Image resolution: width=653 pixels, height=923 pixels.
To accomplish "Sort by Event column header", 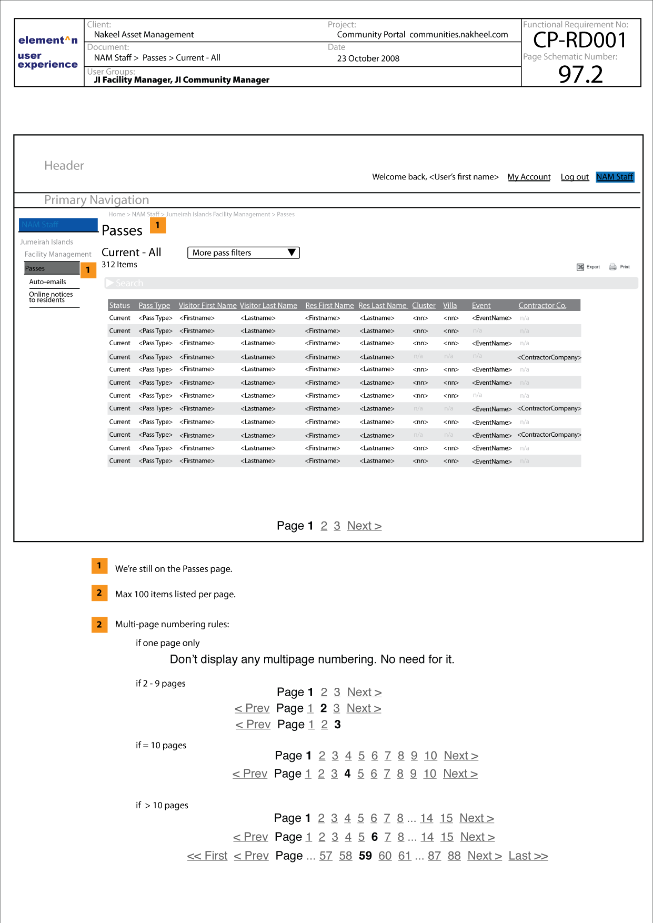I will (x=481, y=305).
